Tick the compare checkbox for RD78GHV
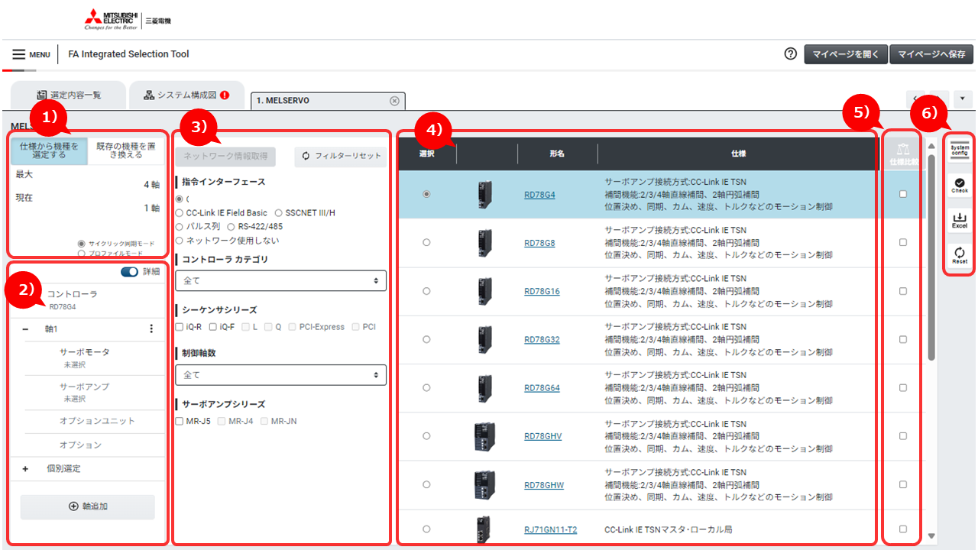 tap(903, 436)
